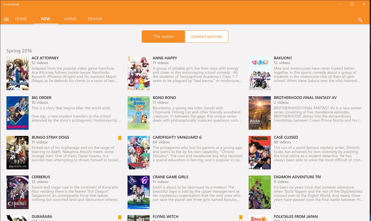The image size is (371, 221).
Task: Go to the HOME tab
Action: tap(21, 19)
